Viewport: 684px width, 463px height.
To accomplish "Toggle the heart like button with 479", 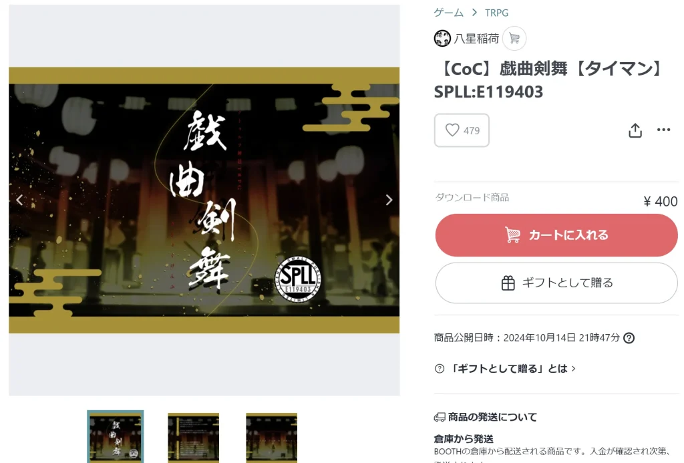I will pyautogui.click(x=462, y=130).
